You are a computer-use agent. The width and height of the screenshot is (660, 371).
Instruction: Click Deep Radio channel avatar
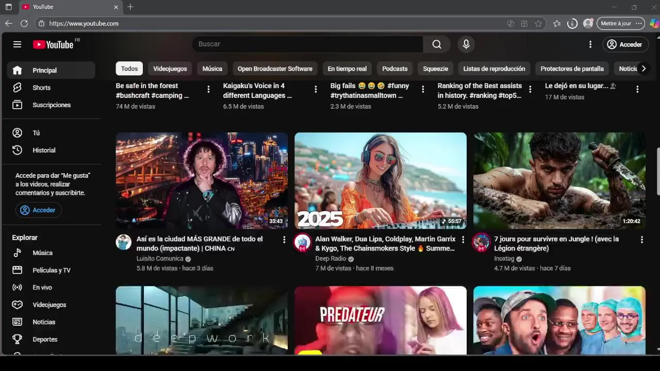coord(303,242)
